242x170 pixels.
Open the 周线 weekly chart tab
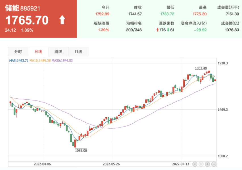(x=58, y=52)
